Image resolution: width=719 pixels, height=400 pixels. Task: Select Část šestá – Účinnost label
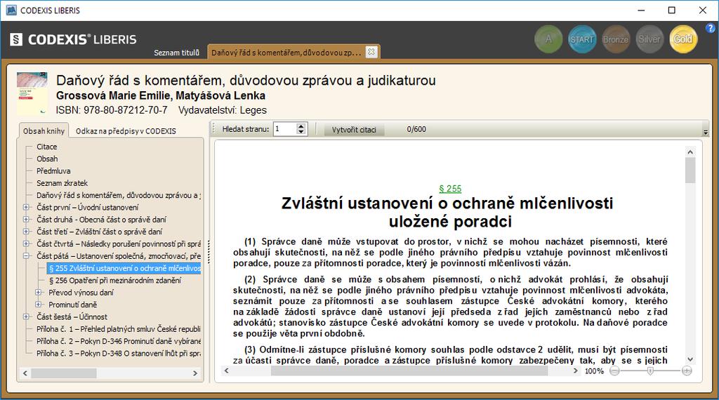click(x=72, y=316)
